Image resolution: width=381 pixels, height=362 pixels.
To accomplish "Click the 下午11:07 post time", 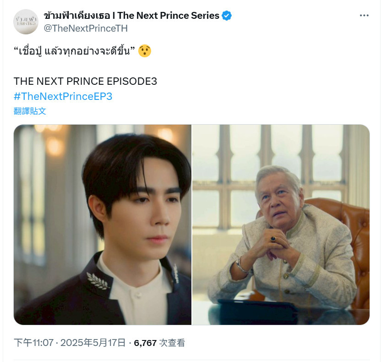I will [33, 343].
